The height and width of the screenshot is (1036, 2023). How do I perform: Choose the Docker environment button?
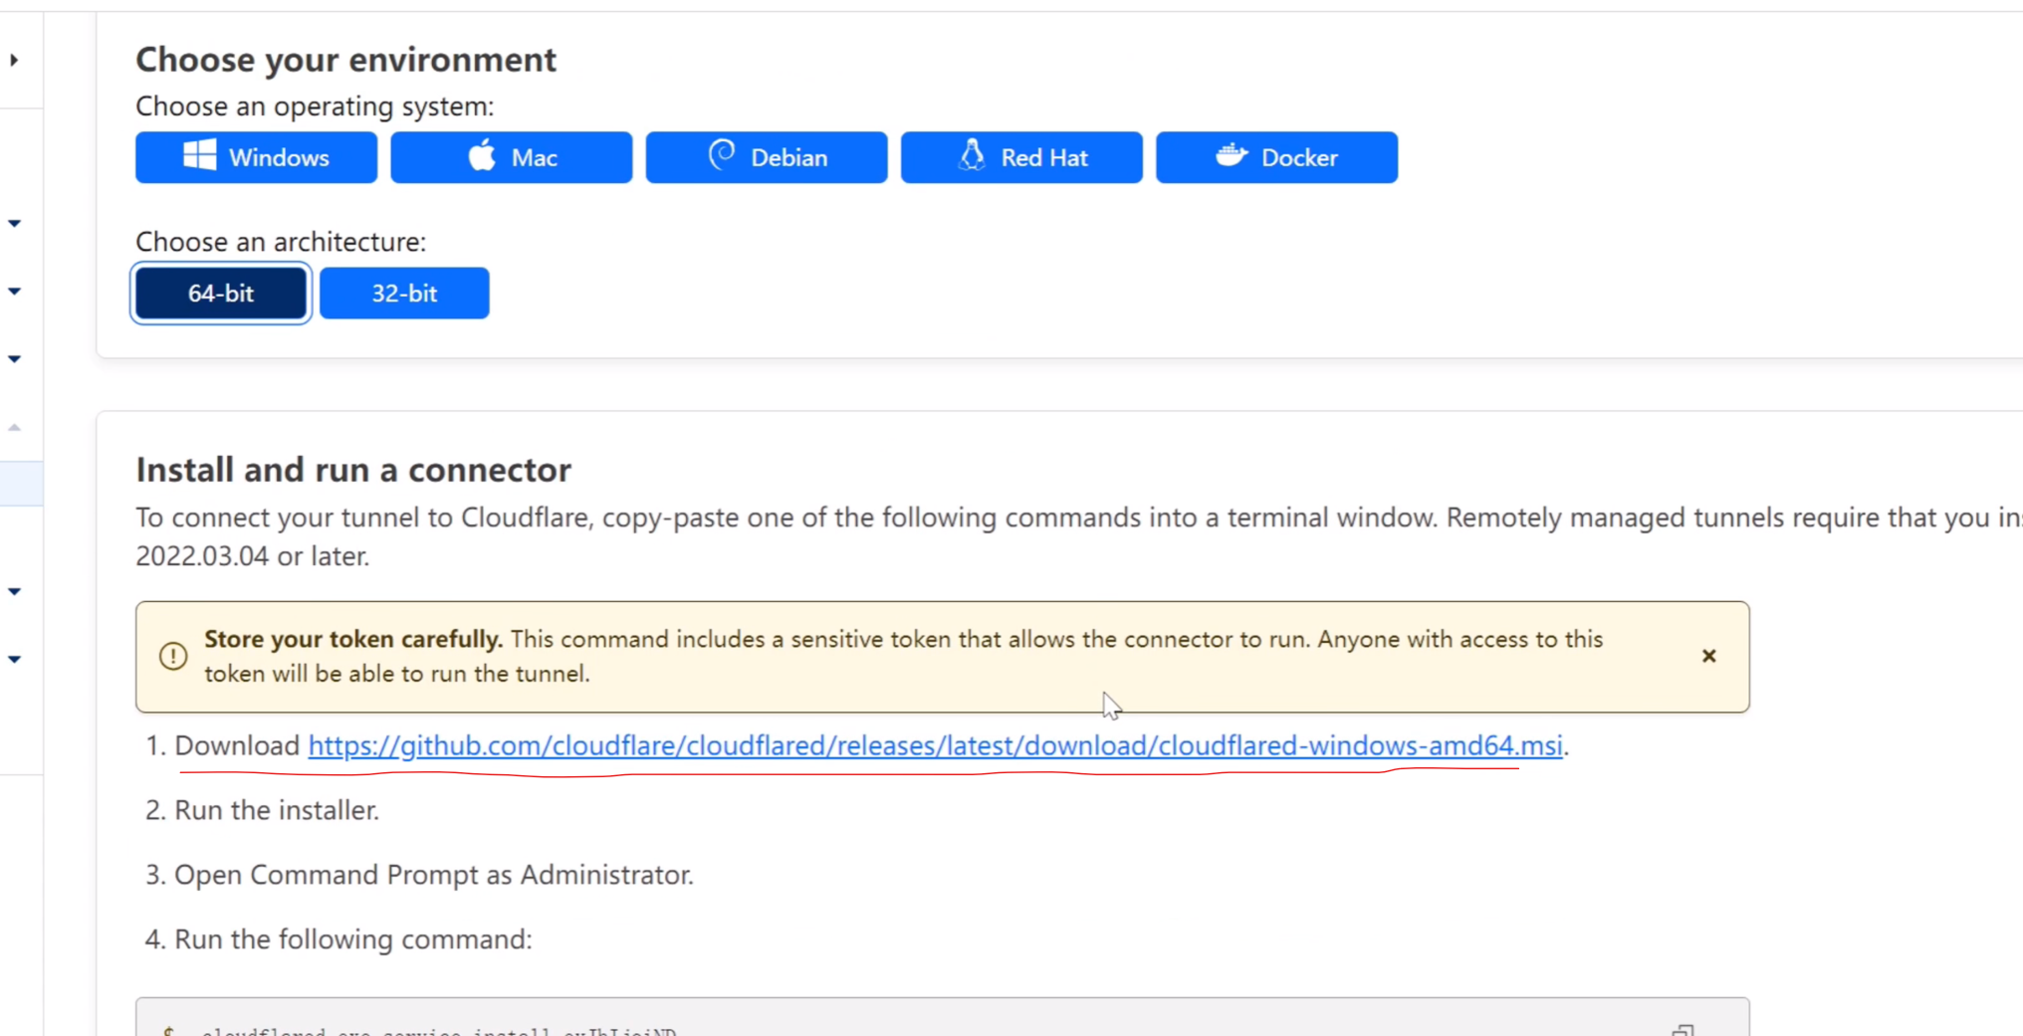click(x=1276, y=157)
